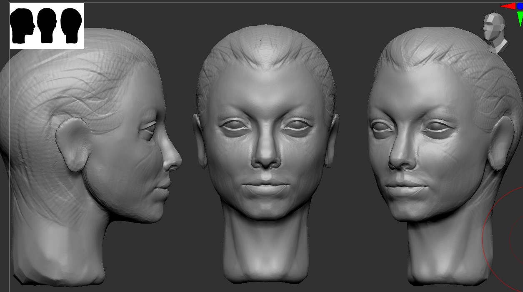Image resolution: width=523 pixels, height=292 pixels.
Task: Click the ear of the side-profile head
Action: pos(73,144)
